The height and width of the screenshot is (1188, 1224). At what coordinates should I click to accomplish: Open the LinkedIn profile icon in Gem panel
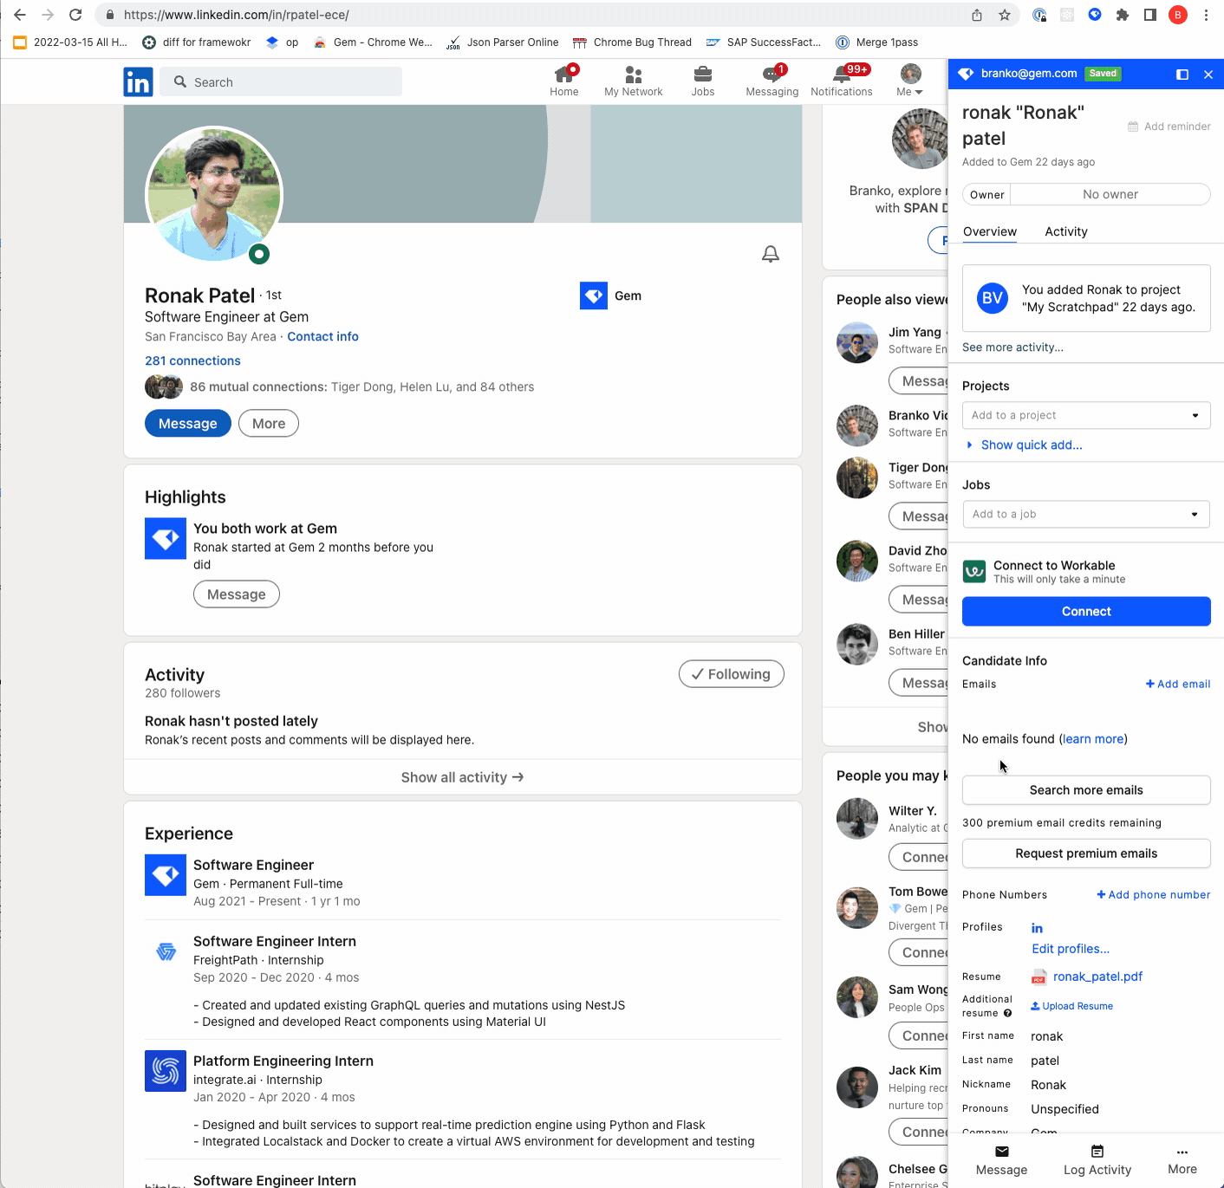pyautogui.click(x=1037, y=928)
